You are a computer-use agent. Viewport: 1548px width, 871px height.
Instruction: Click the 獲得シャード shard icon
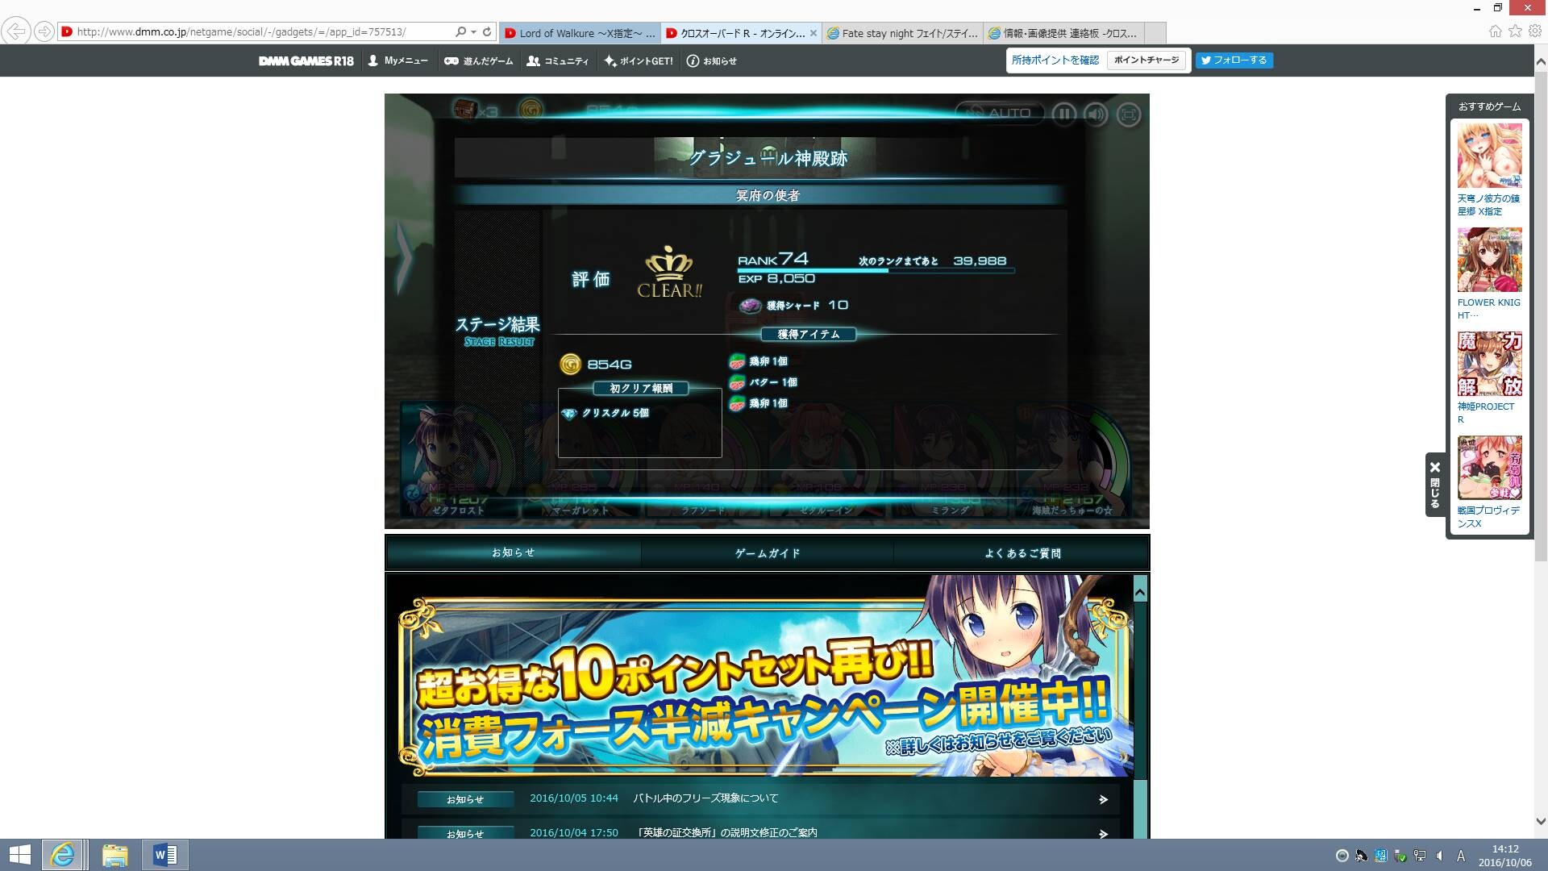click(x=751, y=306)
